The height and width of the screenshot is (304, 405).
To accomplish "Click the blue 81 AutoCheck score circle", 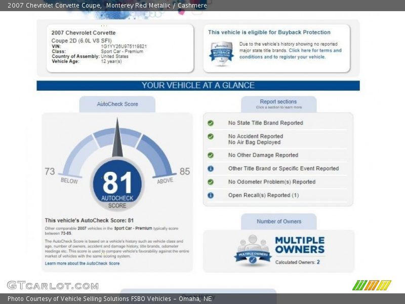I will (x=117, y=183).
